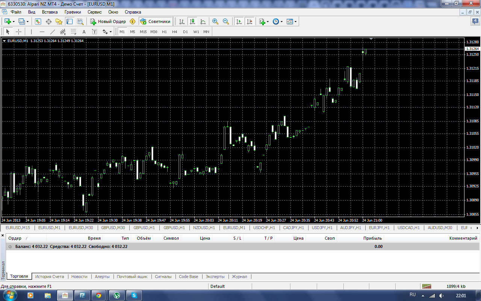Screen dimensions: 481x301
Task: Select the MN timeframe
Action: point(206,32)
